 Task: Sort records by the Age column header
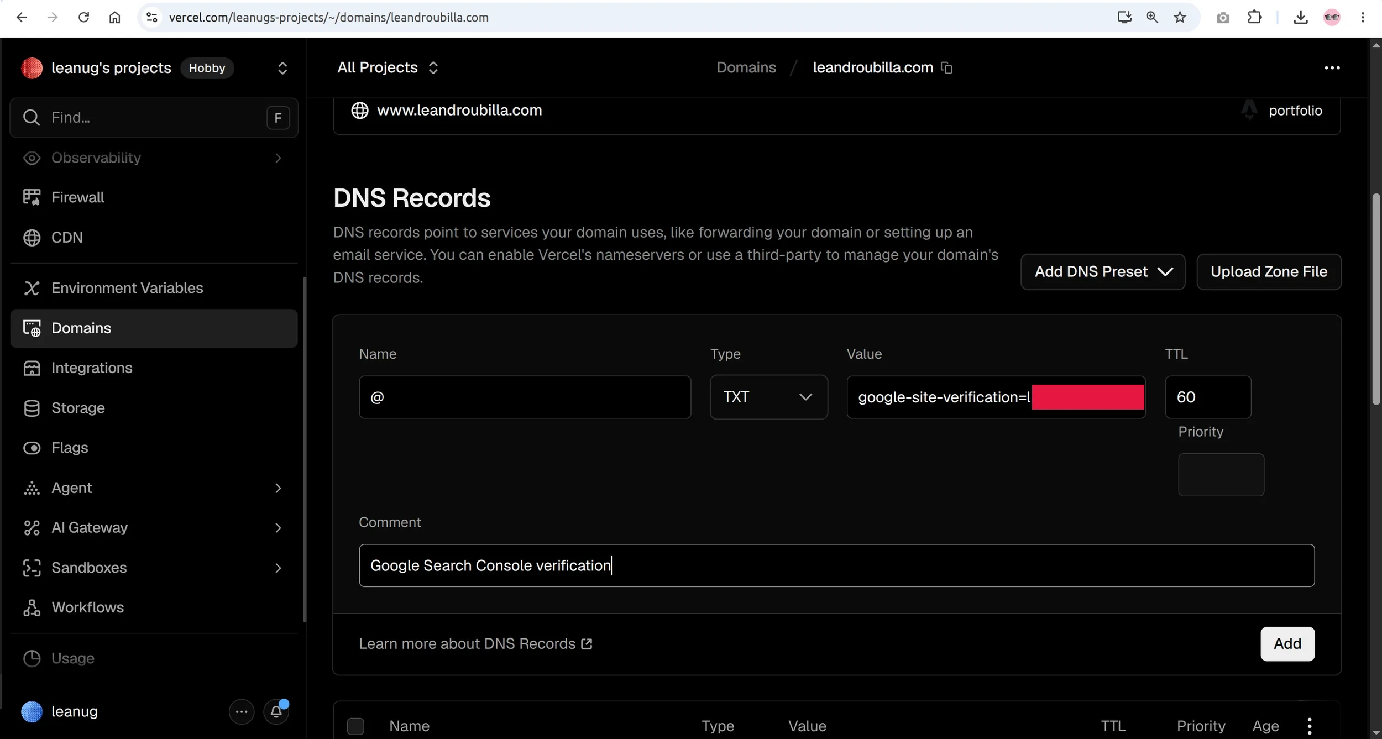click(1265, 726)
